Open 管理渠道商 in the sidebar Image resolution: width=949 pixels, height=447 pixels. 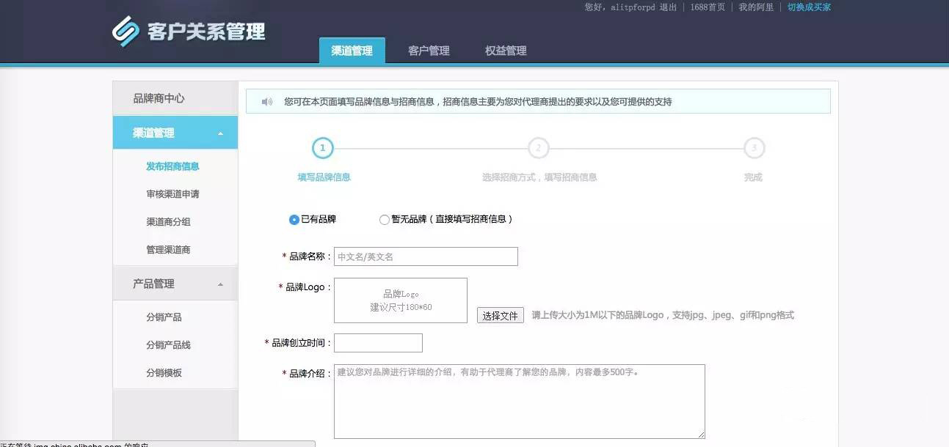[168, 250]
